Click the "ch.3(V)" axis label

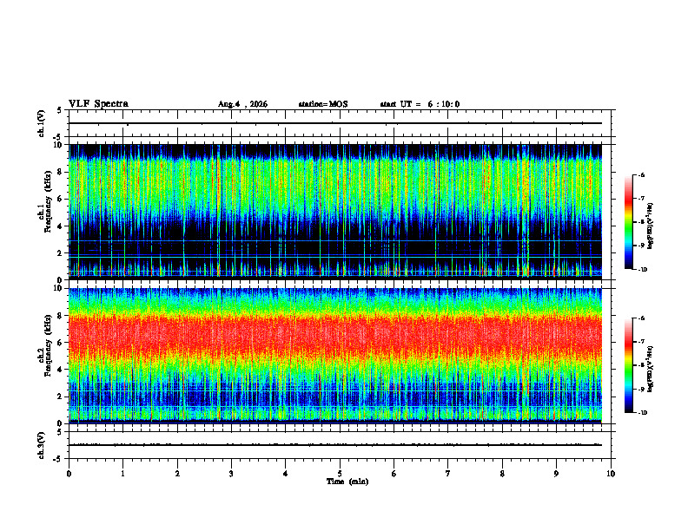tap(42, 445)
